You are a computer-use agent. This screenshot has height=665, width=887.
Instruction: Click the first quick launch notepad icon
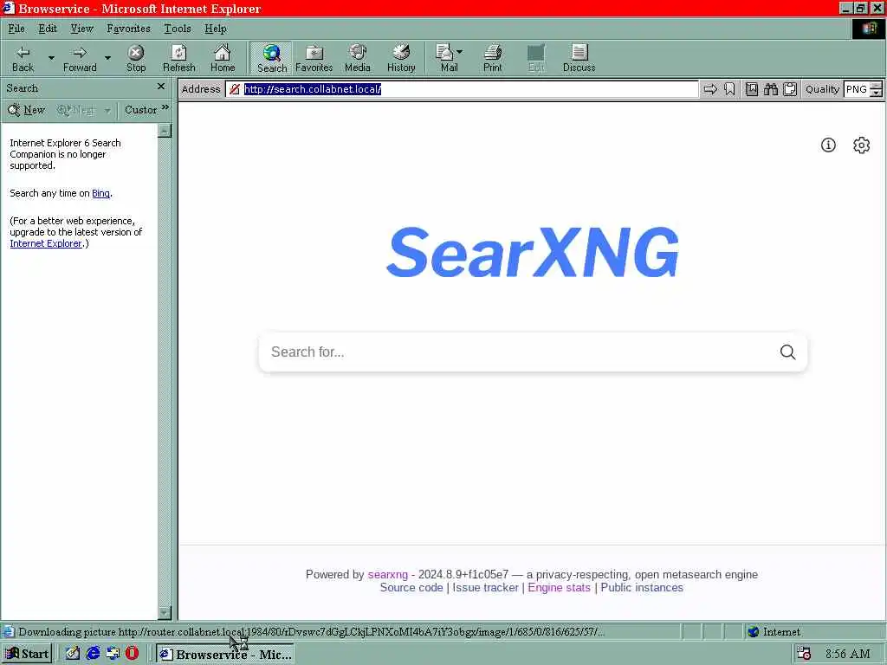click(73, 653)
